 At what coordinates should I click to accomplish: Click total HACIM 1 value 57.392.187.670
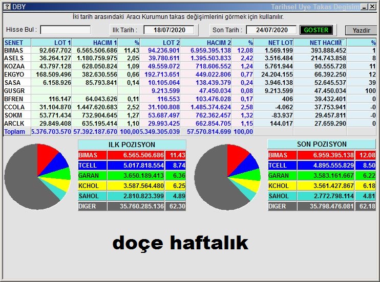pos(95,132)
